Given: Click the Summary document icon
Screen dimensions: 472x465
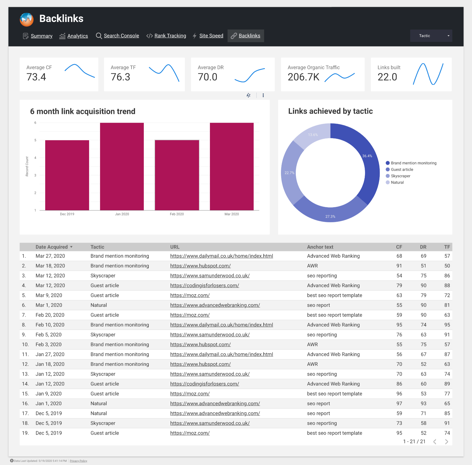Looking at the screenshot, I should [26, 36].
